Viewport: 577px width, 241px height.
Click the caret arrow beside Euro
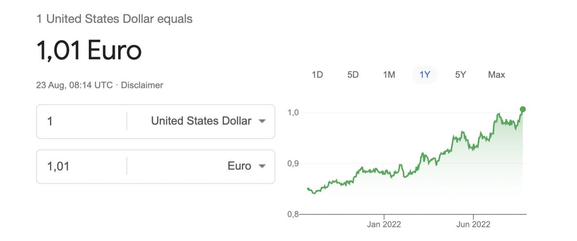tap(262, 166)
